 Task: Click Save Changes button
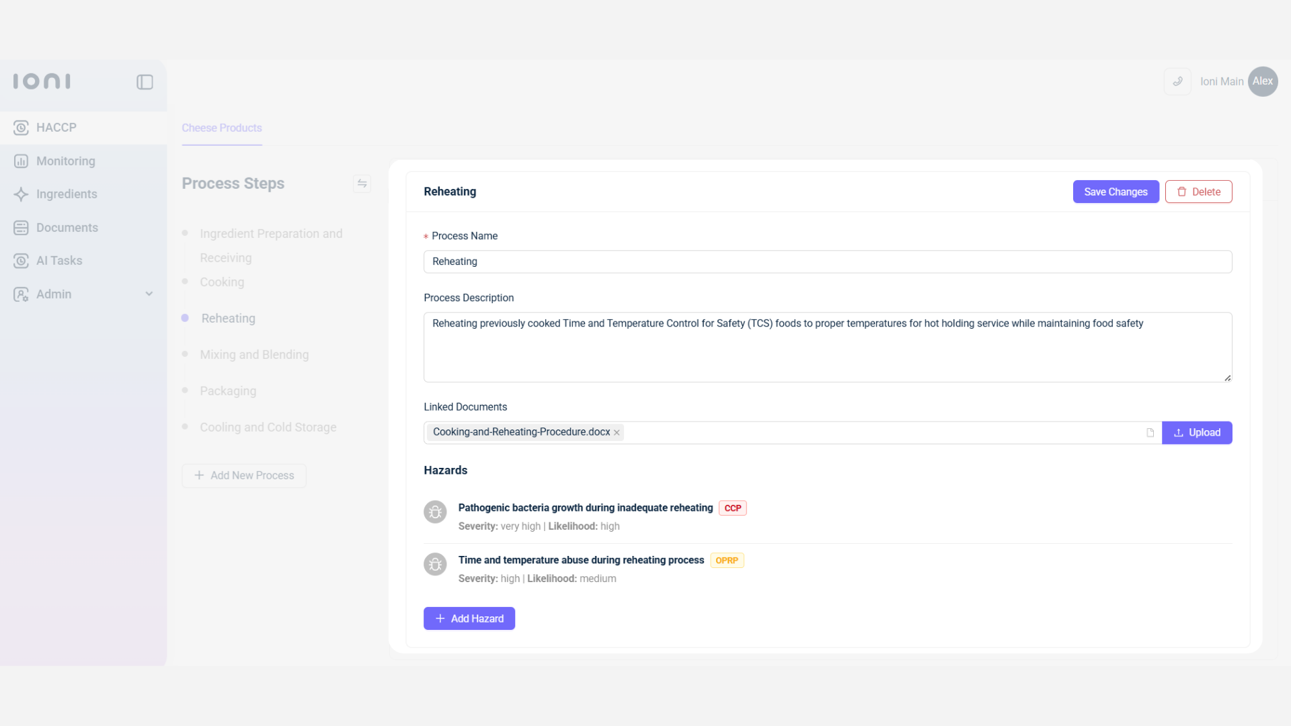pos(1115,192)
